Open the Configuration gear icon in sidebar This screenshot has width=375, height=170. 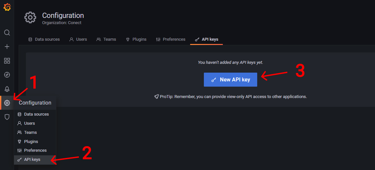(x=7, y=103)
